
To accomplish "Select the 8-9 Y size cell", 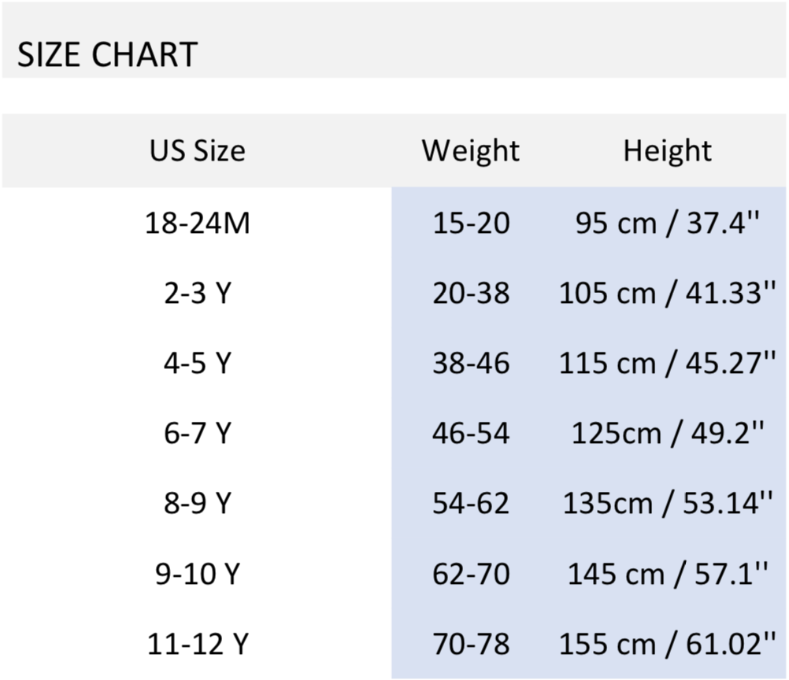I will tap(197, 504).
